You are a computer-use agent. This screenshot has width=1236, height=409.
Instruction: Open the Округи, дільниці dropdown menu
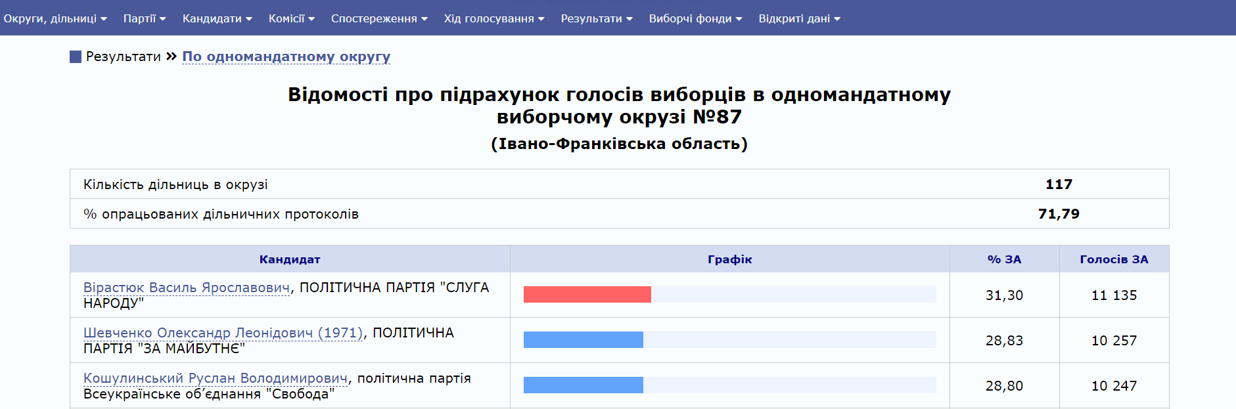coord(55,18)
